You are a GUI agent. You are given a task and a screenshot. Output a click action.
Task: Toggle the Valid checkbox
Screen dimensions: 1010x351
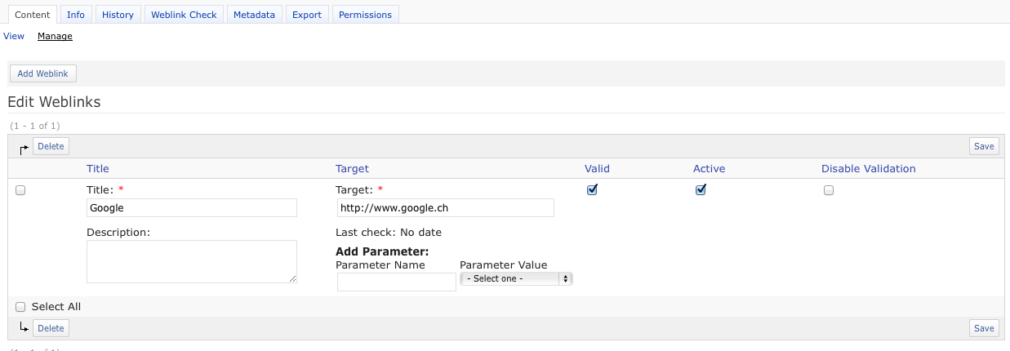(x=593, y=190)
